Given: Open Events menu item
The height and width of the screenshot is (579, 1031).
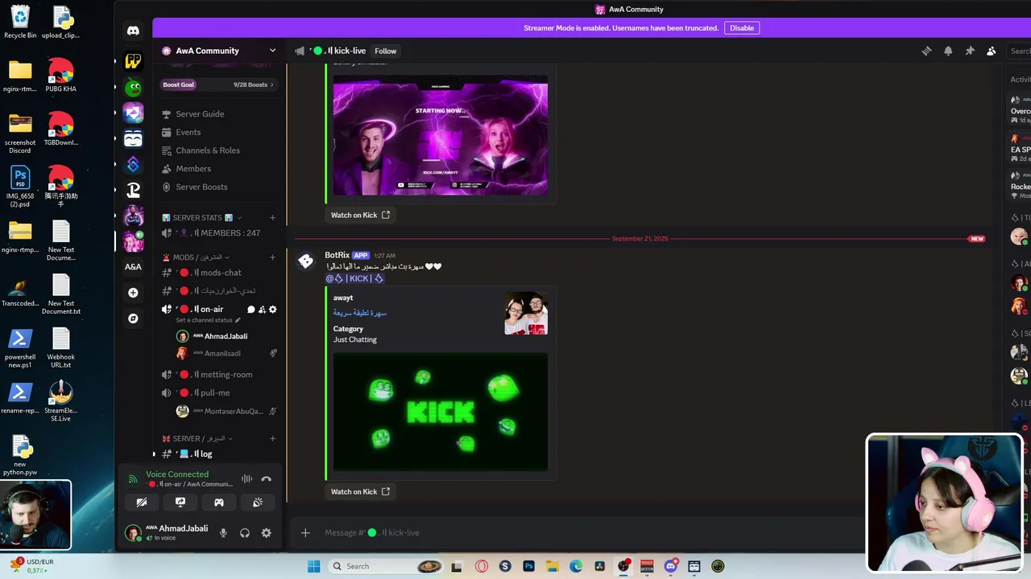Looking at the screenshot, I should (x=218, y=133).
